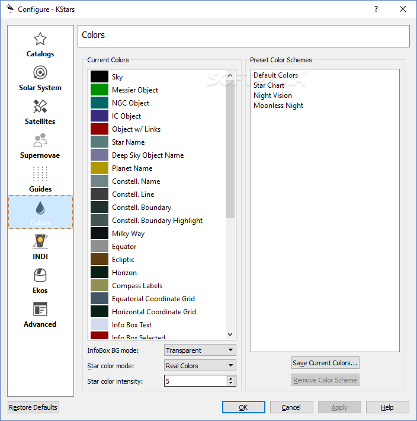Open the Catalogs star icon page
Screen dimensions: 417x421
tap(40, 39)
